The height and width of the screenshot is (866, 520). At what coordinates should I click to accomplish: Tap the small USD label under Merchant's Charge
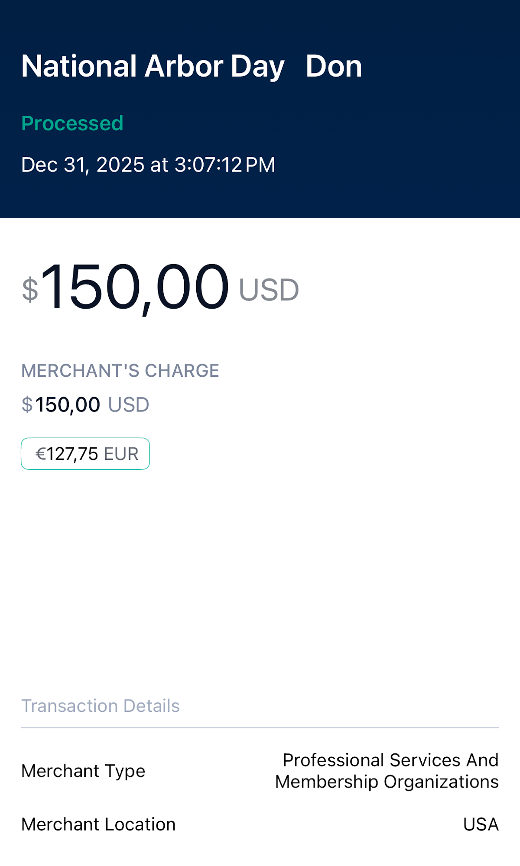point(129,405)
